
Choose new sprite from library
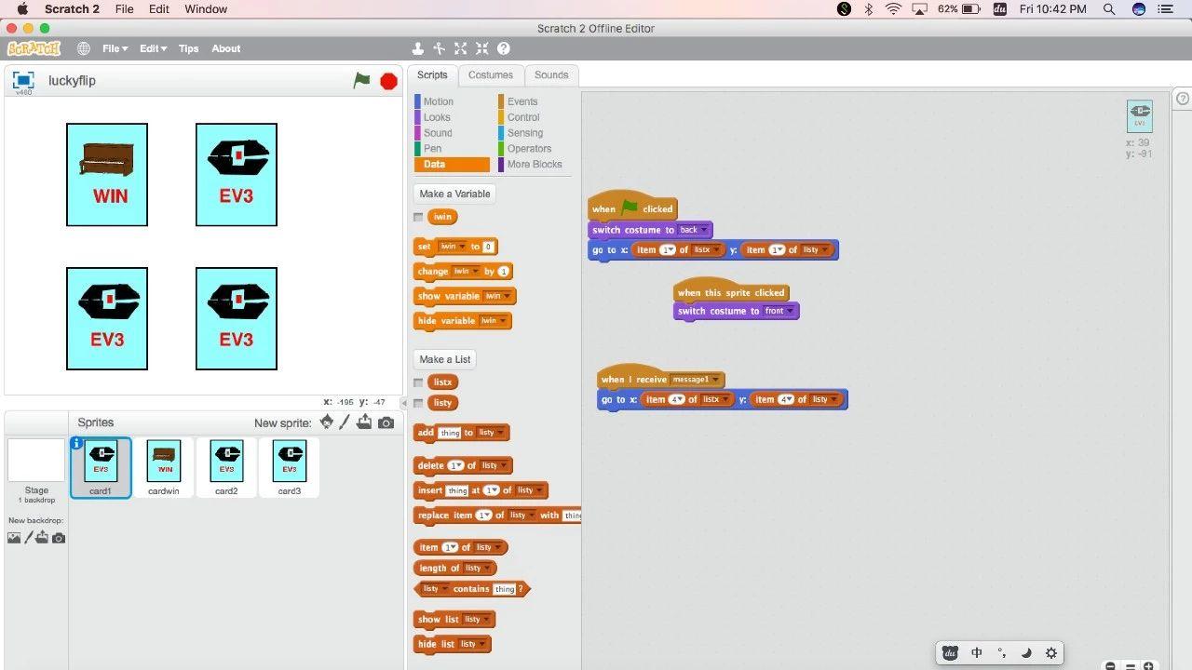click(x=326, y=422)
